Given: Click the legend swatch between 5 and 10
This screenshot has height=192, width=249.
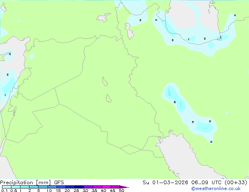Looking at the screenshot, I should click(43, 187).
